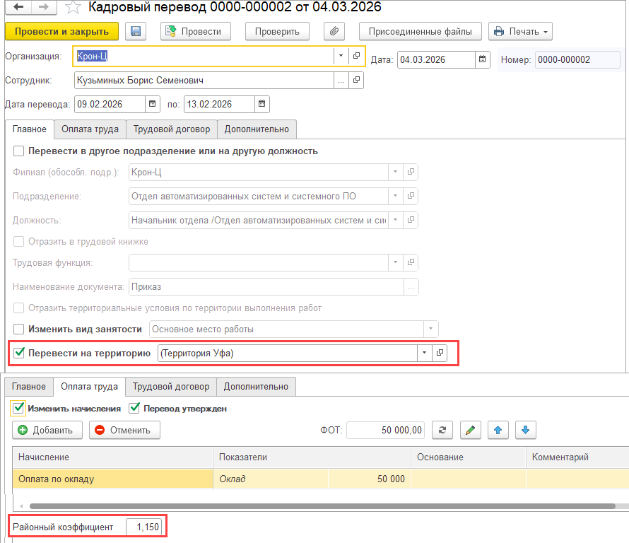Add to favorites with star icon

(73, 8)
